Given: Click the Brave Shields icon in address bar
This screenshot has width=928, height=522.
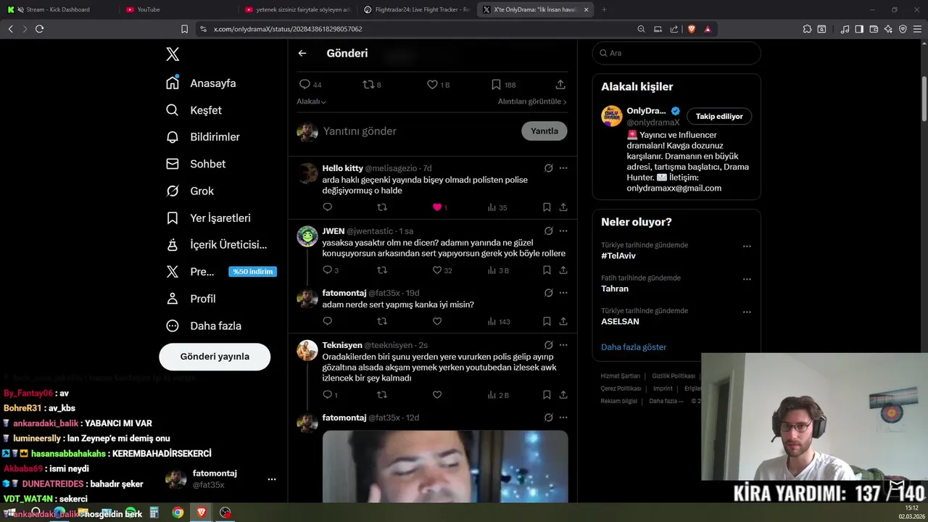Looking at the screenshot, I should pyautogui.click(x=691, y=29).
